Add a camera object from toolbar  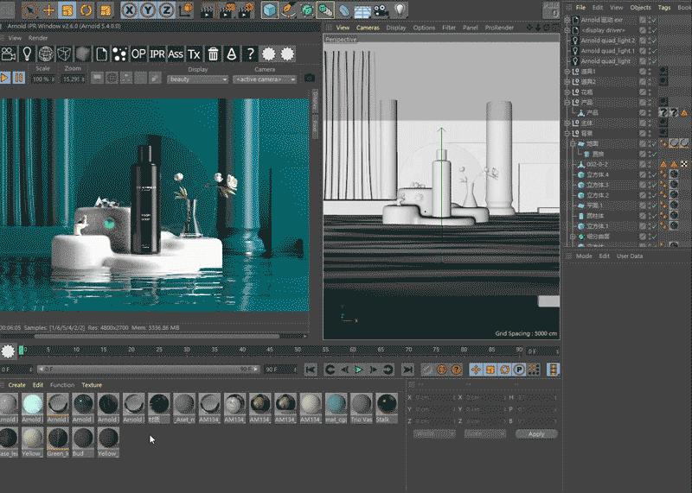click(x=381, y=9)
